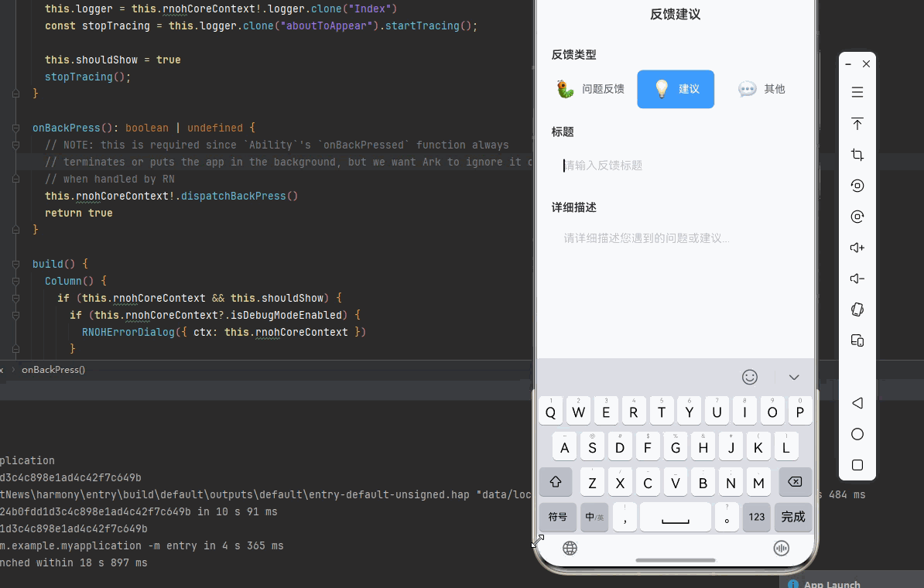
Task: Click the rotate-left icon in the emulator toolbar
Action: pos(857,186)
